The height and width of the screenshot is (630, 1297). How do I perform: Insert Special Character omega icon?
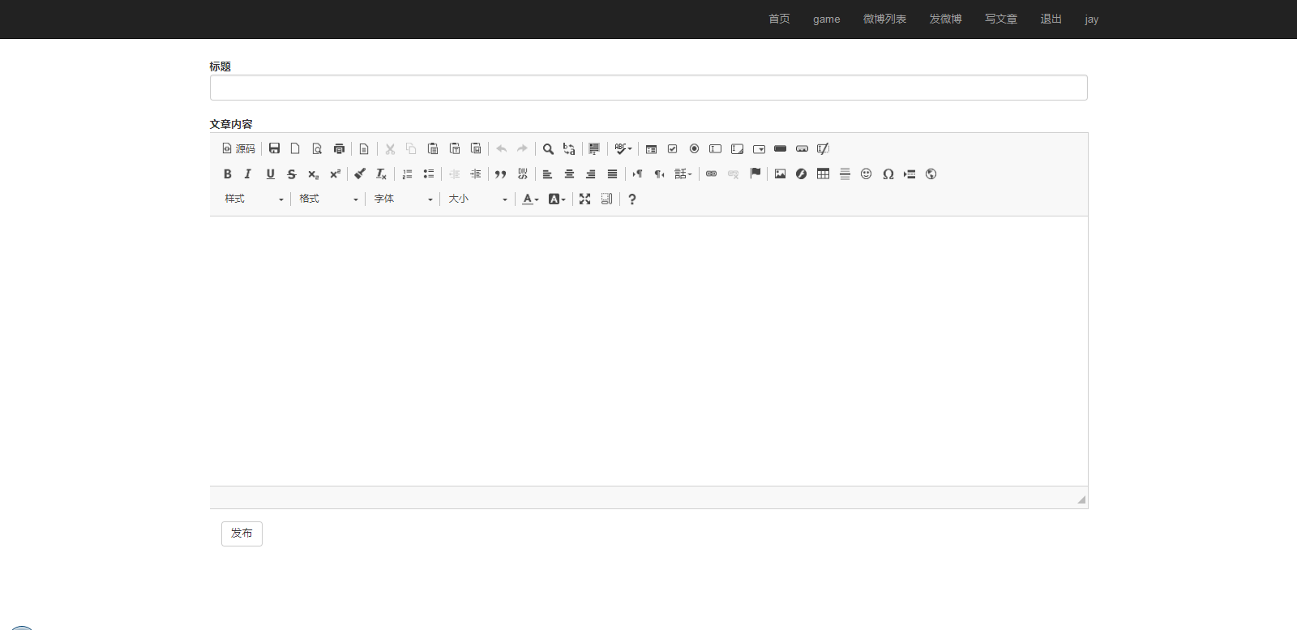(888, 174)
